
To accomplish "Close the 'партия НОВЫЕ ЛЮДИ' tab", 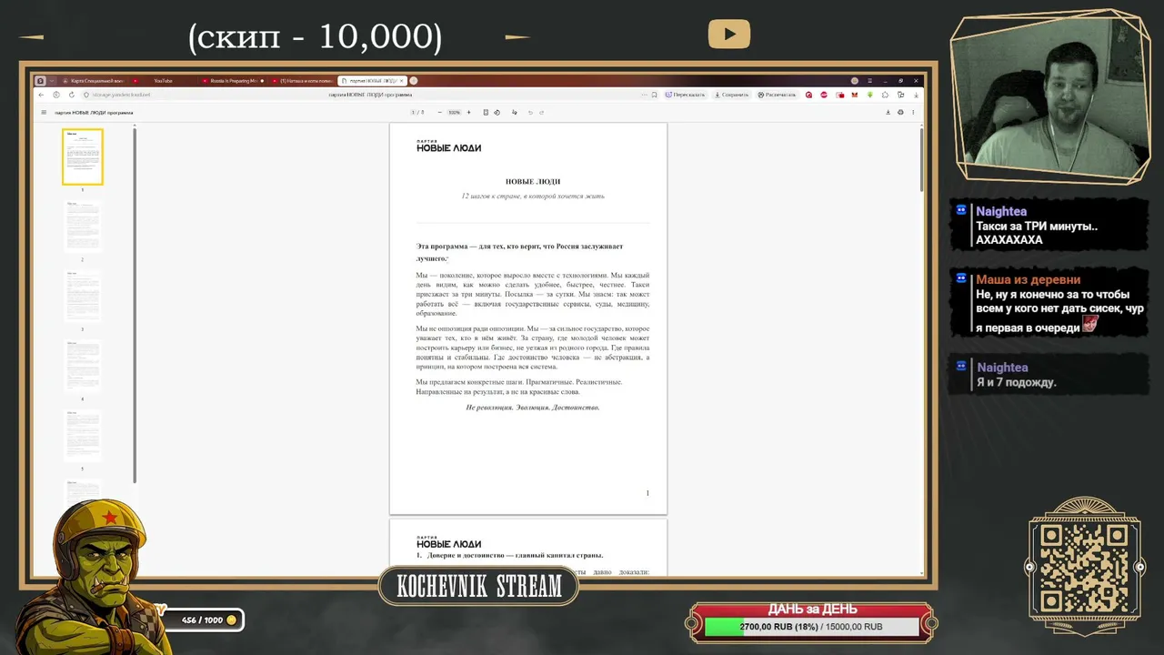I will 400,81.
